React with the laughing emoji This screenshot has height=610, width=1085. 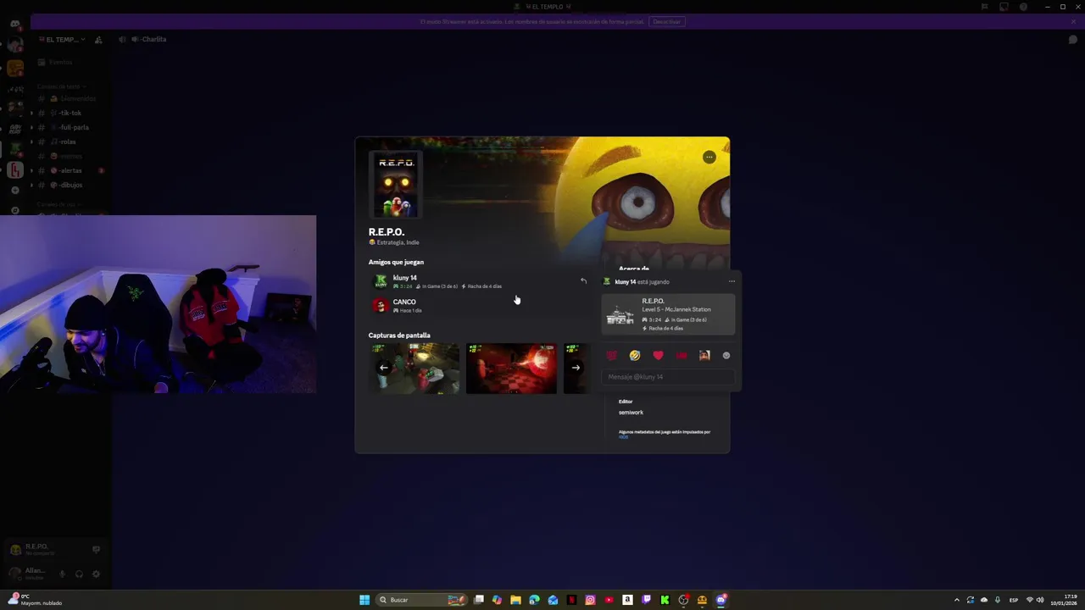click(x=635, y=356)
